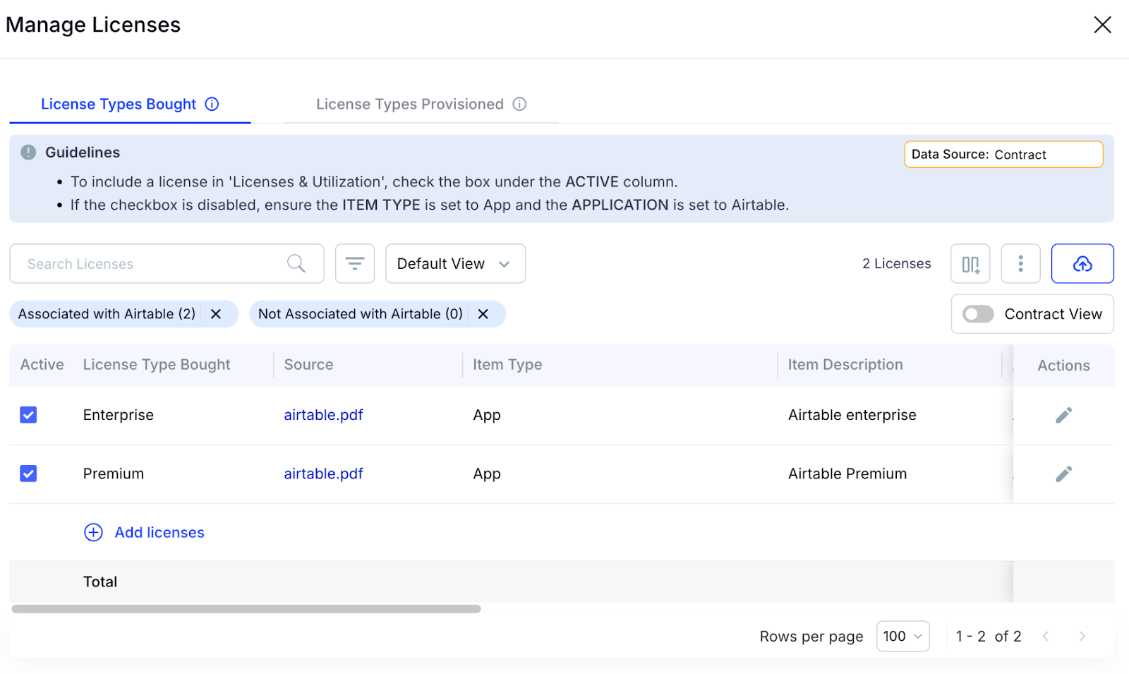Open airtable.pdf link in Premium row
Image resolution: width=1129 pixels, height=674 pixels.
(323, 474)
